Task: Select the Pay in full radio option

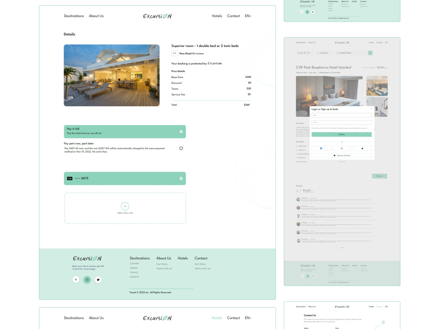Action: click(x=181, y=132)
